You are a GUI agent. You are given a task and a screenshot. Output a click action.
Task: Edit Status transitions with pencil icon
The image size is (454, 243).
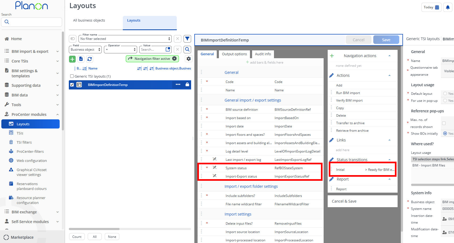331,160
